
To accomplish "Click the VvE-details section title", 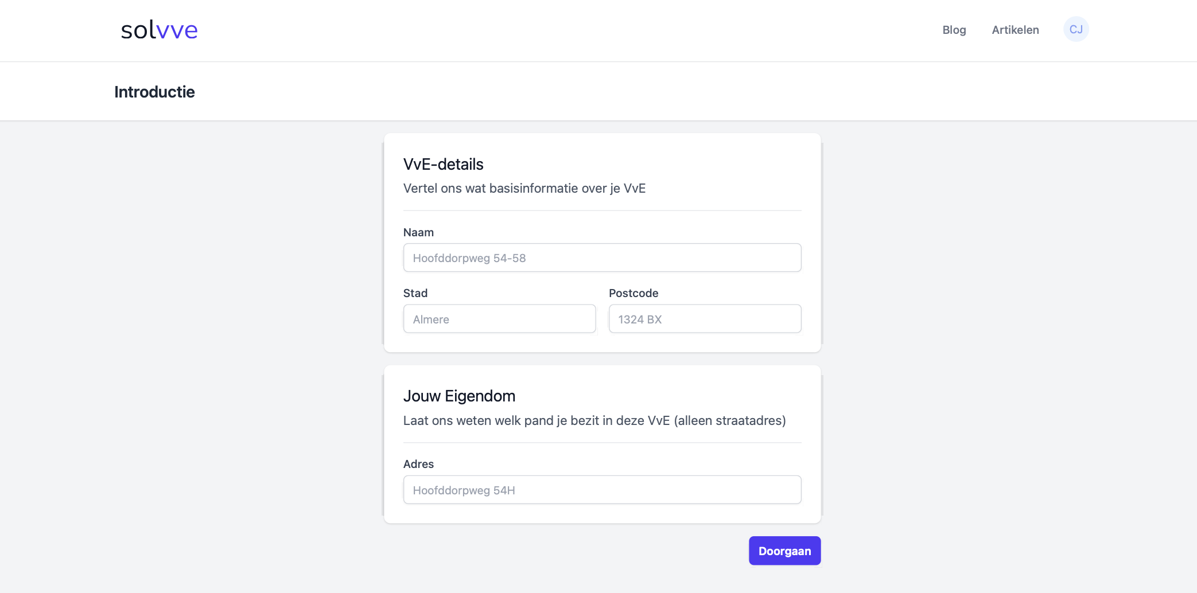I will click(x=443, y=165).
